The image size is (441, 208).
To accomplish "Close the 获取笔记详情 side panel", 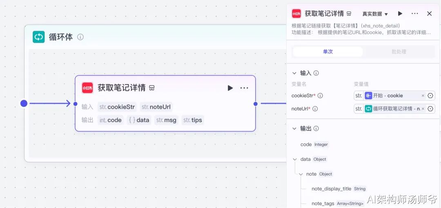I will click(429, 13).
